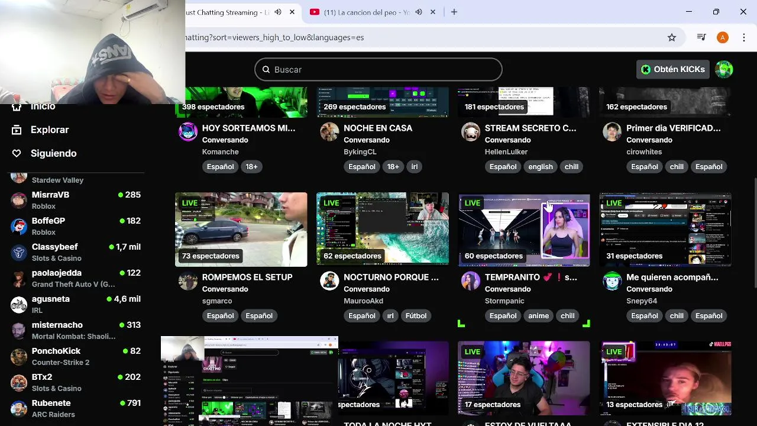Mute audio on the Just Chatting tab
Screen dimensions: 757x426
click(278, 12)
